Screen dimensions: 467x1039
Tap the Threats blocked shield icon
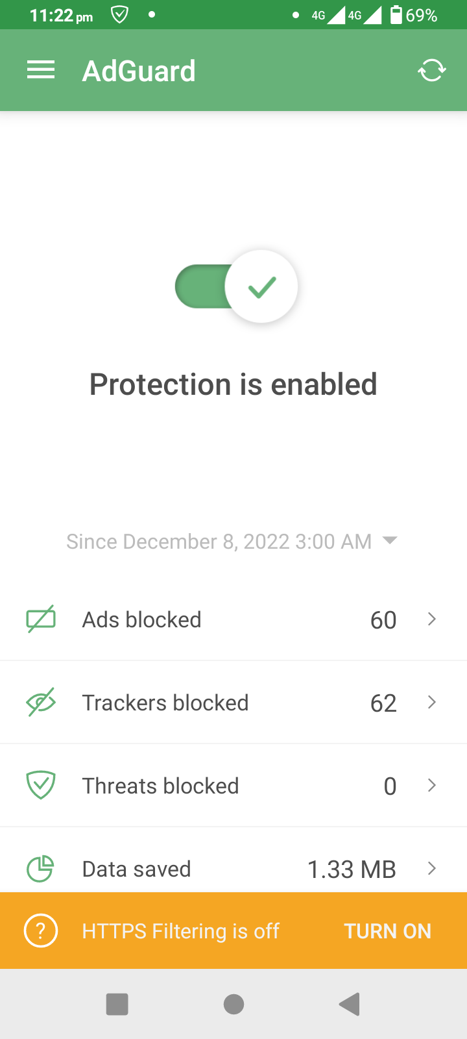pos(41,786)
